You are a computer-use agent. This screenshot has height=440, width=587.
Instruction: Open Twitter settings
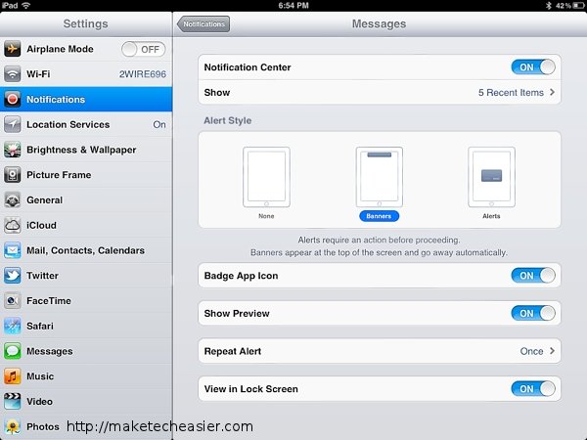[86, 276]
